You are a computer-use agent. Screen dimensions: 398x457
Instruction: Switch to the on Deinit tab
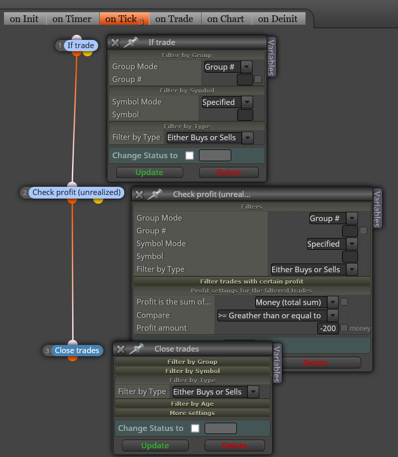[278, 18]
